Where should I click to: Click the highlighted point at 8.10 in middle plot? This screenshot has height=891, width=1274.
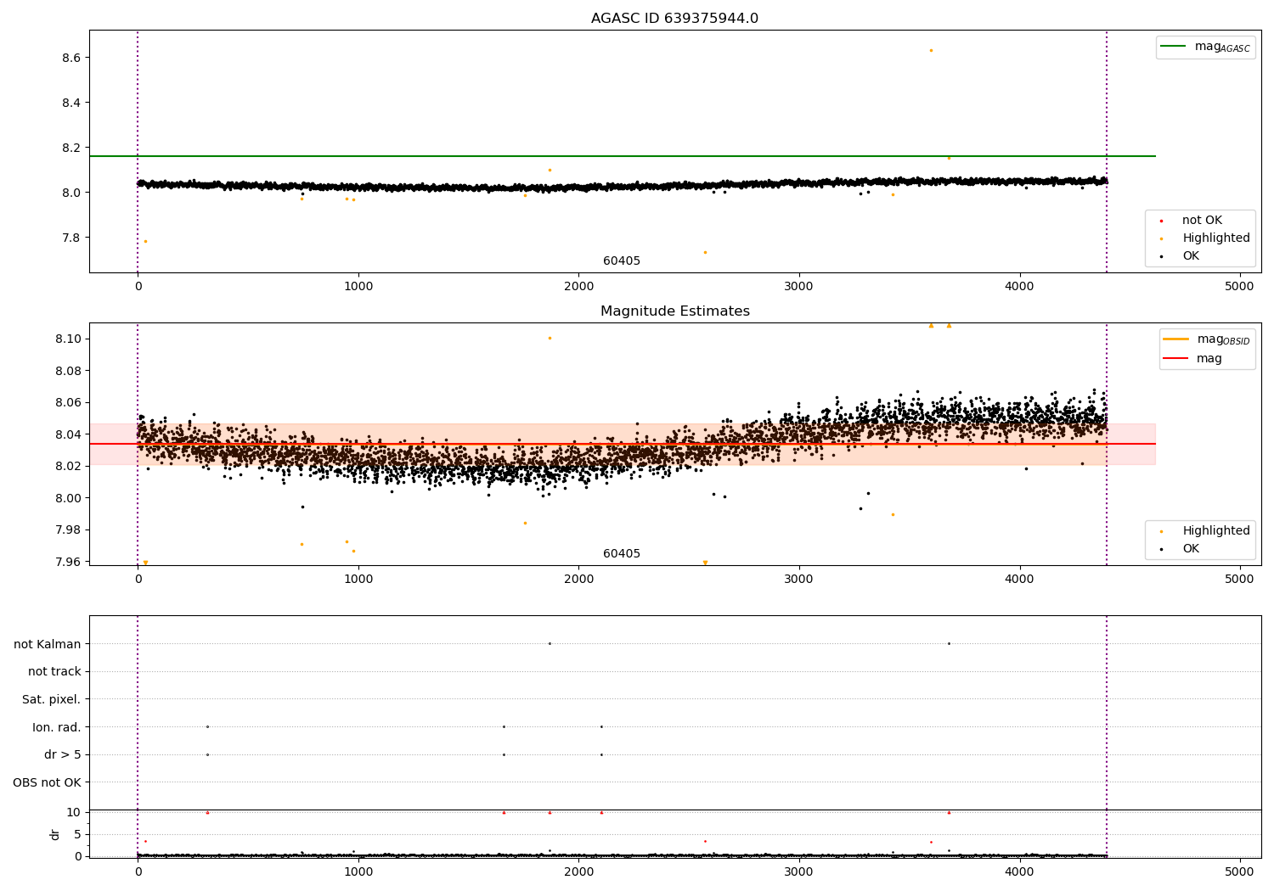550,338
